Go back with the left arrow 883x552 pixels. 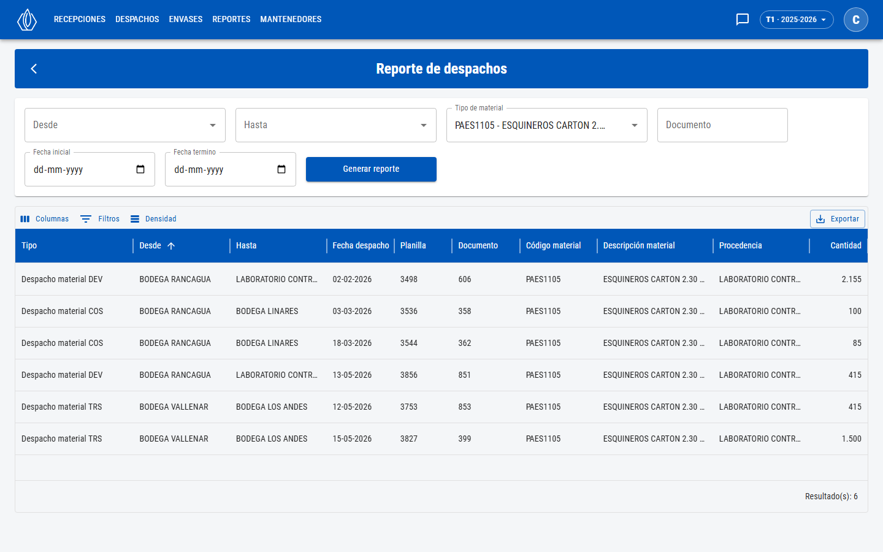point(34,69)
